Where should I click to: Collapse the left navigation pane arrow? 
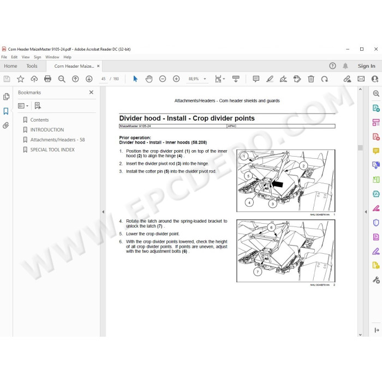(103, 212)
